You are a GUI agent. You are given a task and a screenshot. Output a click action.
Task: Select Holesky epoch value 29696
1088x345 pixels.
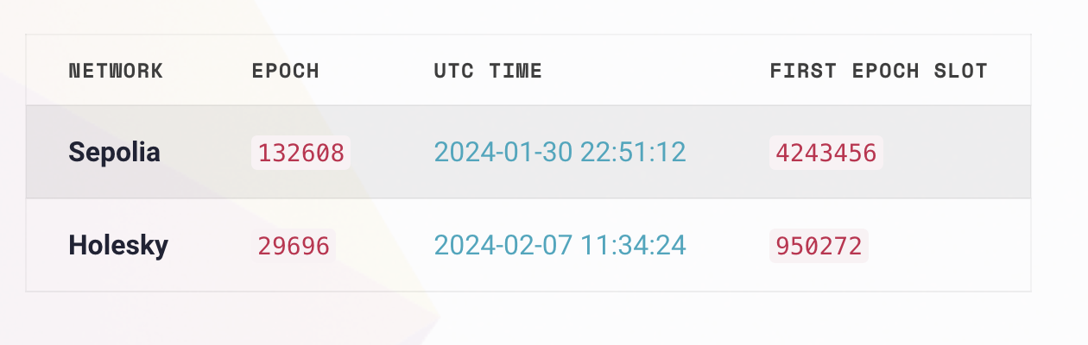pyautogui.click(x=294, y=247)
